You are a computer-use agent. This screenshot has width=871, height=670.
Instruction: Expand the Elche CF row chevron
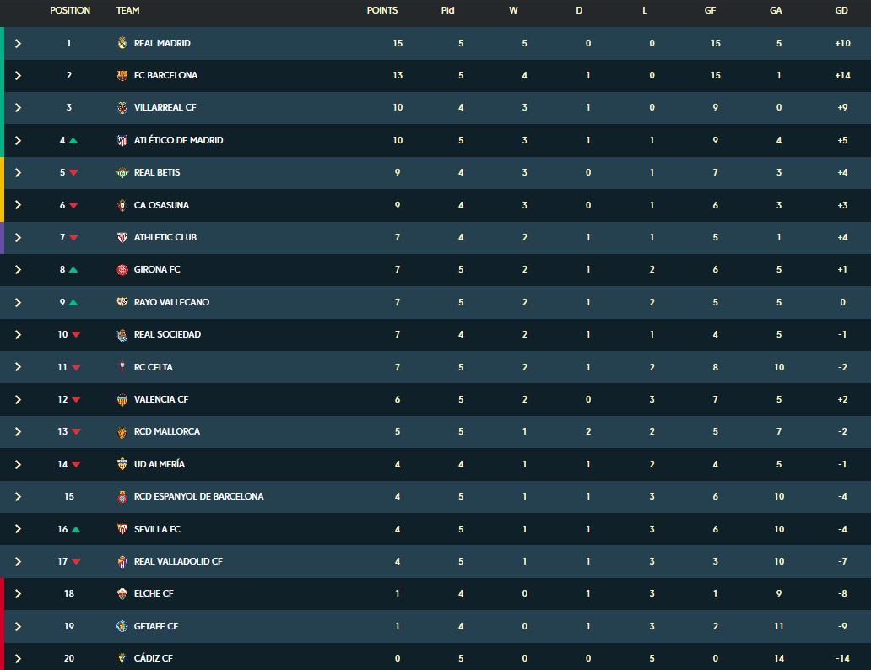19,594
